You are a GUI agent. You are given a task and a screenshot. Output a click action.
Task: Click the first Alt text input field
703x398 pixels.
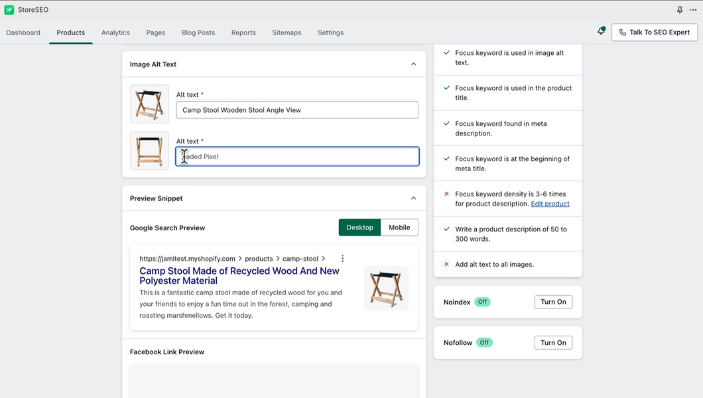tap(297, 110)
